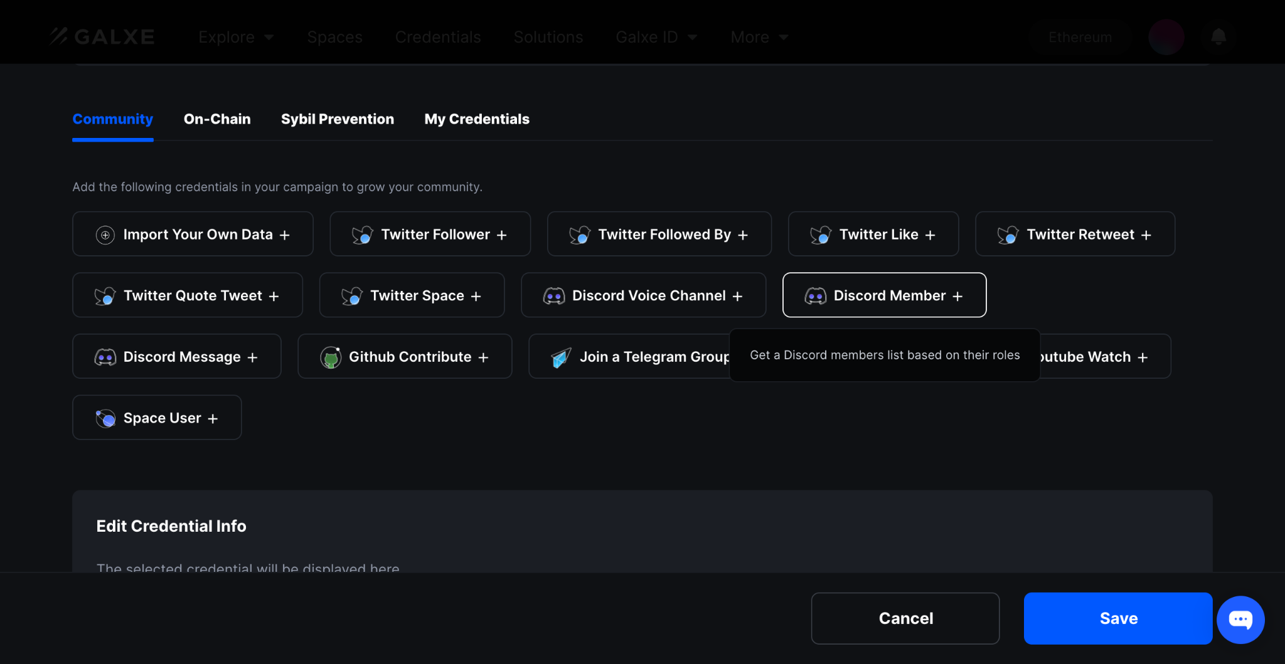Click the Cancel button
The width and height of the screenshot is (1285, 664).
pos(905,618)
